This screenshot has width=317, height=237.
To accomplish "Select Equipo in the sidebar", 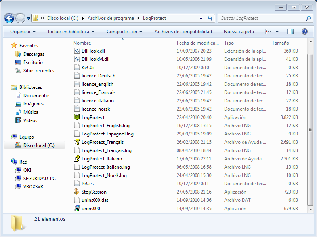I will point(23,137).
